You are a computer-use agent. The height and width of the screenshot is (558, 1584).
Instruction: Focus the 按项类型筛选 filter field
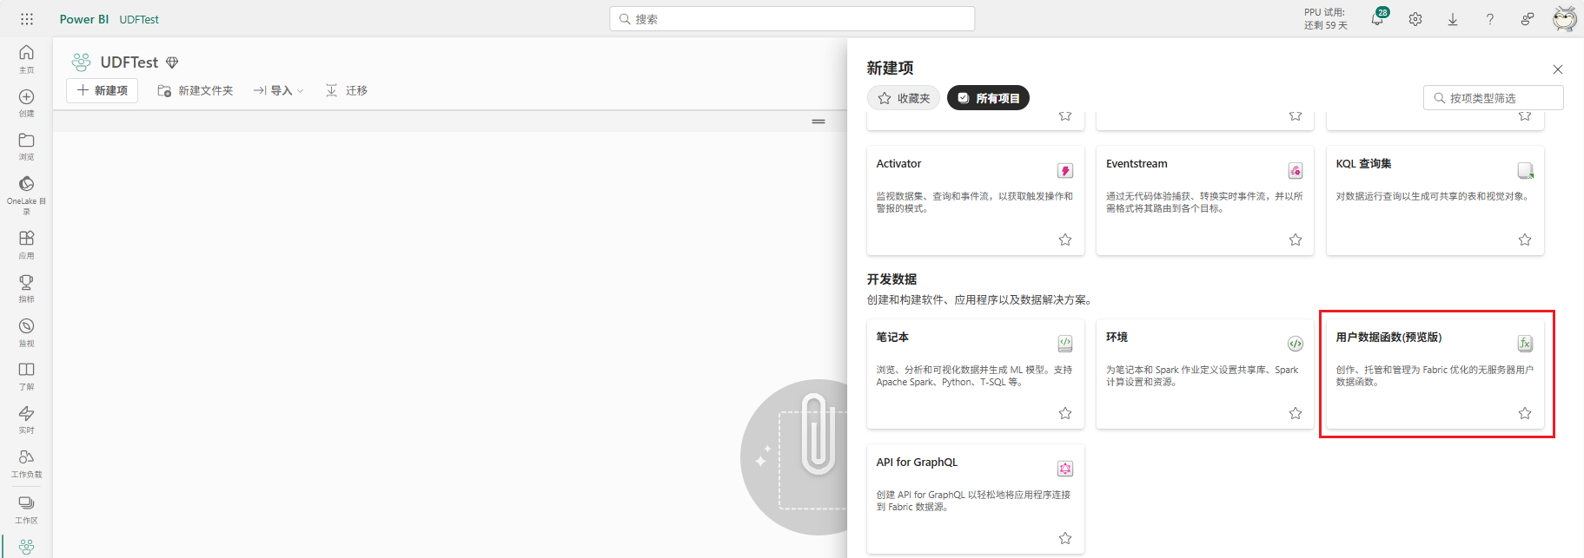[x=1494, y=98]
